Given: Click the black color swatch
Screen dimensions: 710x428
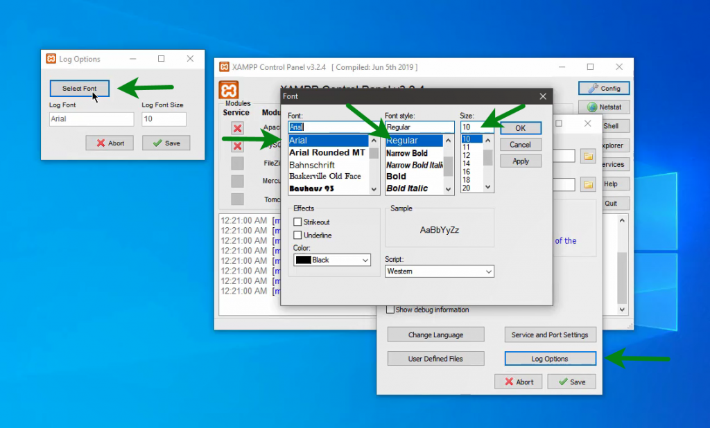Looking at the screenshot, I should (x=303, y=260).
